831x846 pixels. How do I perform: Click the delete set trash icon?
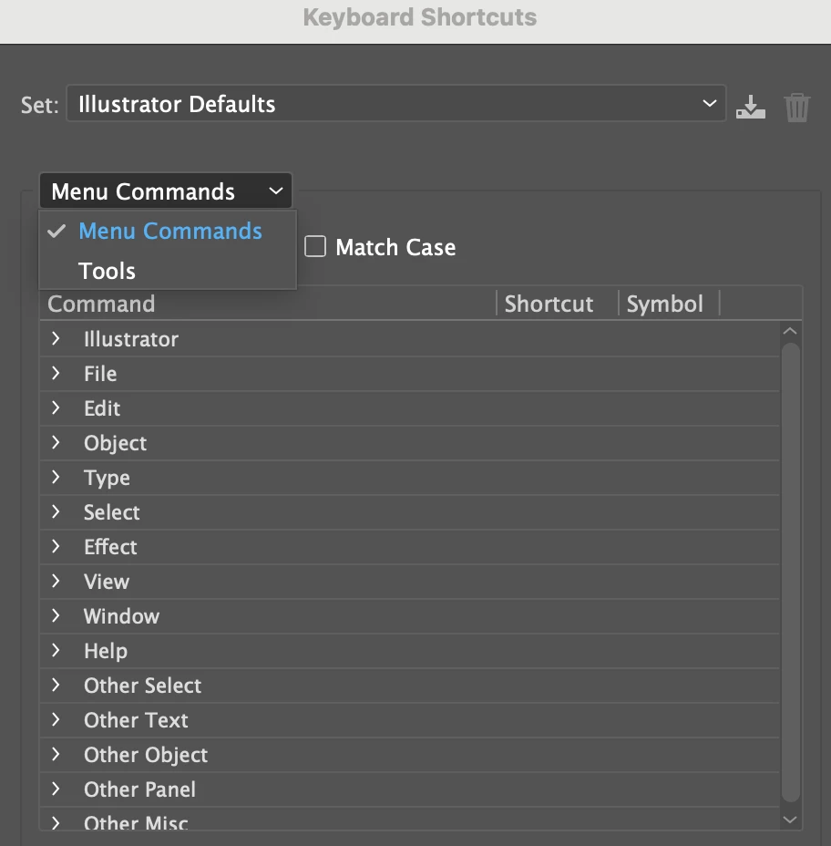coord(796,107)
